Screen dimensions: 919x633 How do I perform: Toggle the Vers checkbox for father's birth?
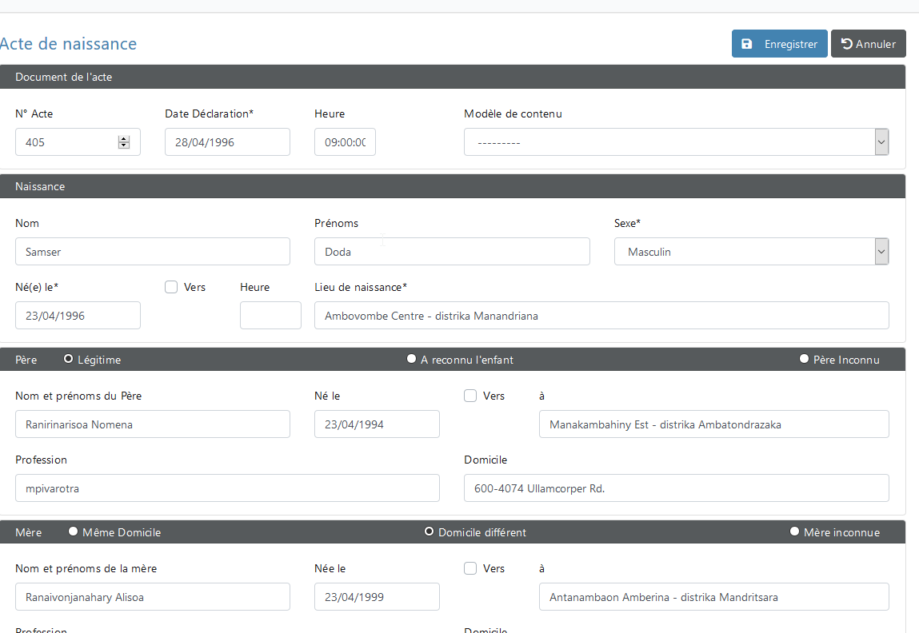[x=470, y=396]
